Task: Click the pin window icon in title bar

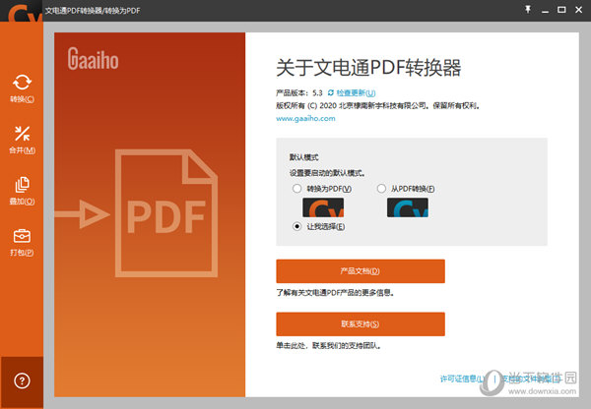Action: (528, 10)
